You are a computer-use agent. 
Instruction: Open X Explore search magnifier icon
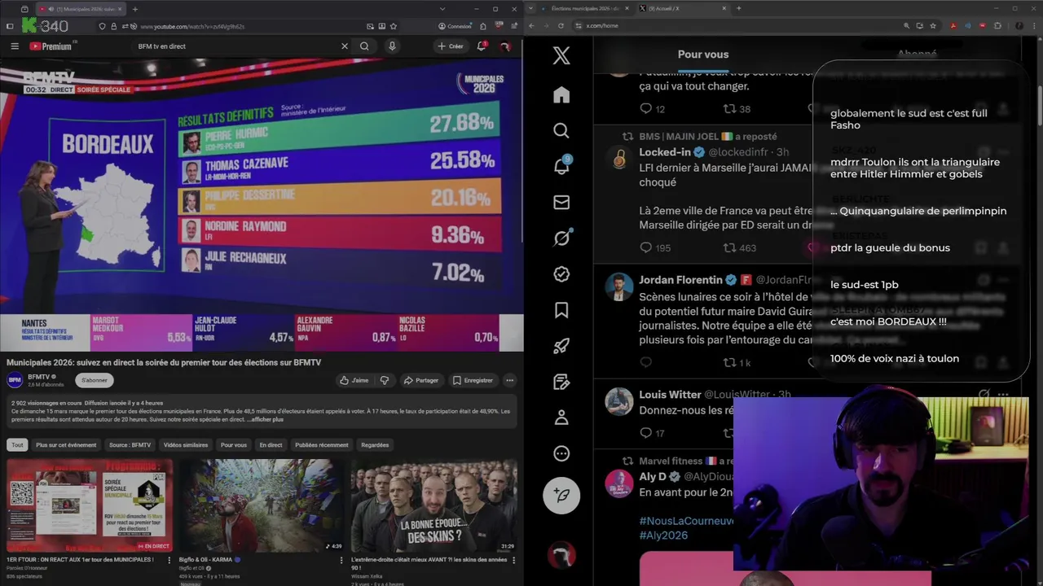[561, 131]
